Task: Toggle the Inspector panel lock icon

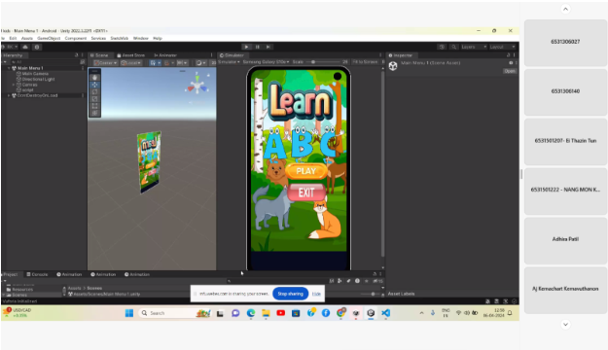Action: (x=509, y=55)
